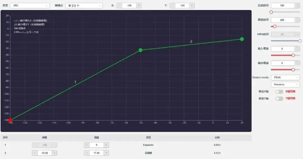Increase row 2 增益 with plus button
The height and width of the screenshot is (159, 303).
[x=106, y=153]
